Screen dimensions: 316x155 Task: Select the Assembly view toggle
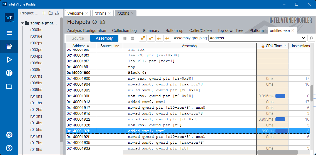pyautogui.click(x=104, y=38)
